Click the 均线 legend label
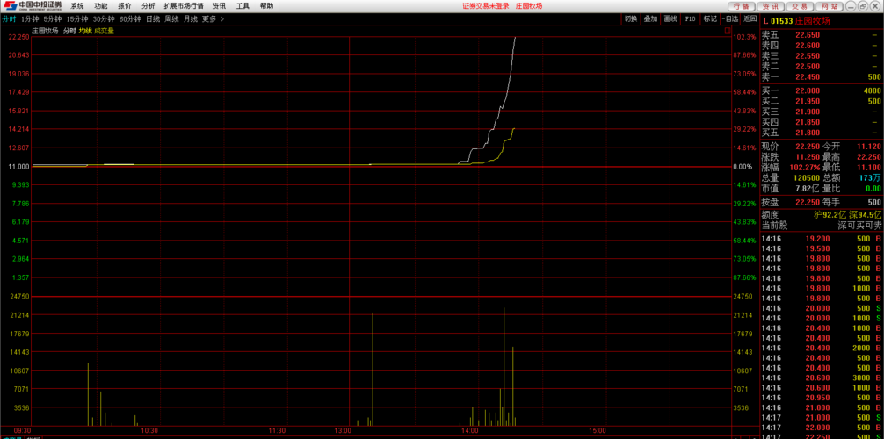The image size is (884, 439). tap(84, 31)
